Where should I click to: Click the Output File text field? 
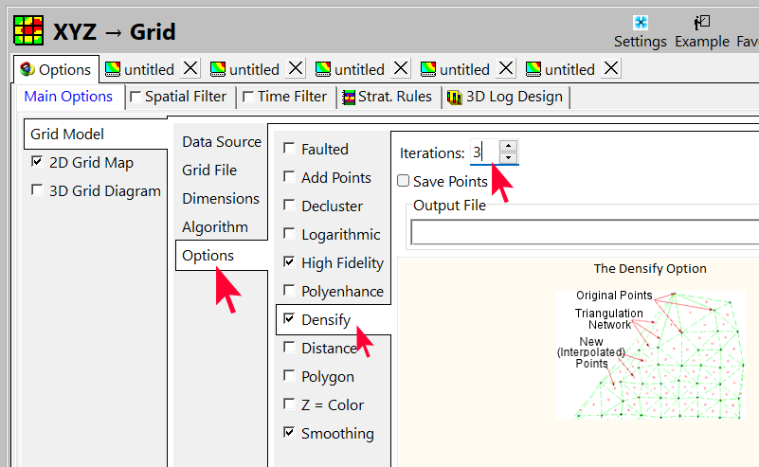pos(583,232)
